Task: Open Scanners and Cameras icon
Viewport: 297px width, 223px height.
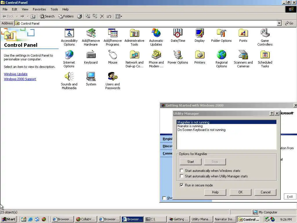Action: tap(243, 59)
